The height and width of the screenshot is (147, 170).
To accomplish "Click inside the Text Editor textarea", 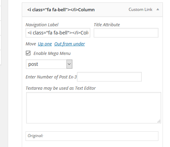I will click(94, 108).
